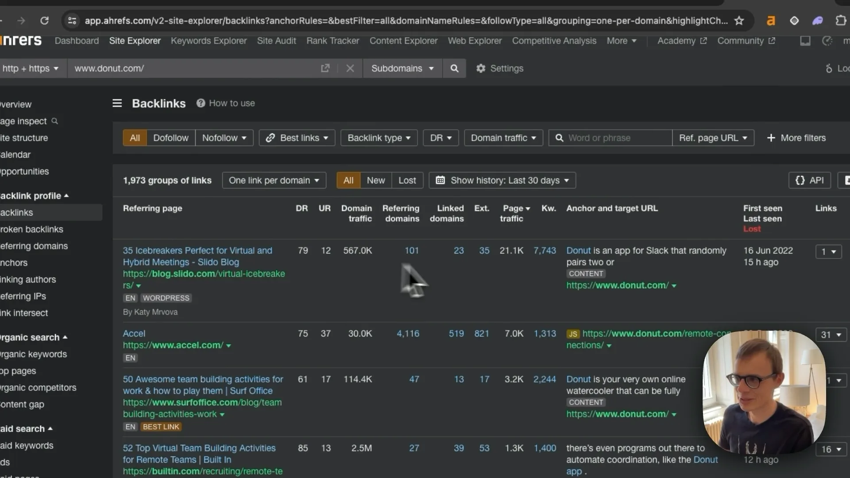Click the site info icon in the address bar
The image size is (850, 478).
coord(72,20)
